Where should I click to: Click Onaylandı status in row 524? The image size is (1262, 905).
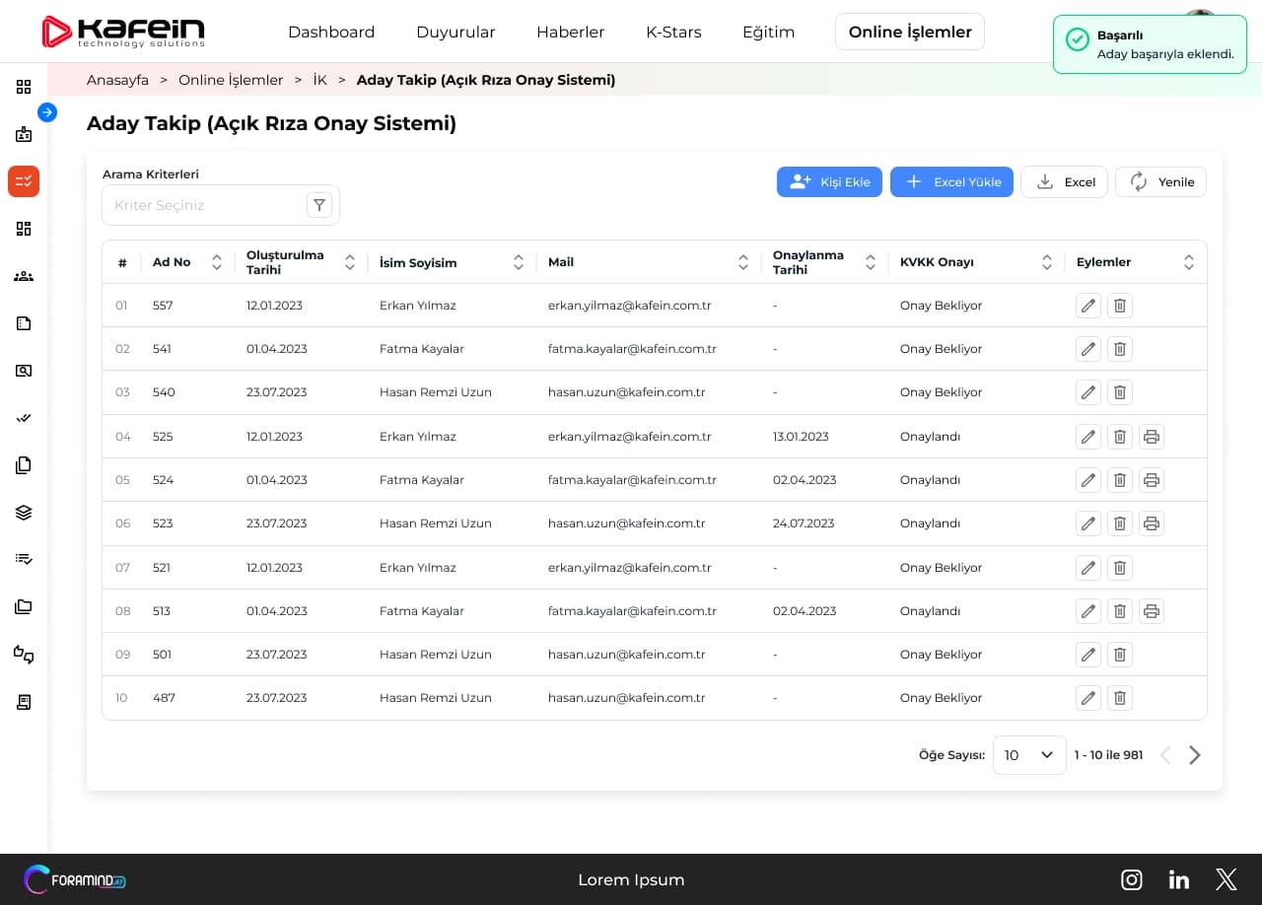click(930, 480)
